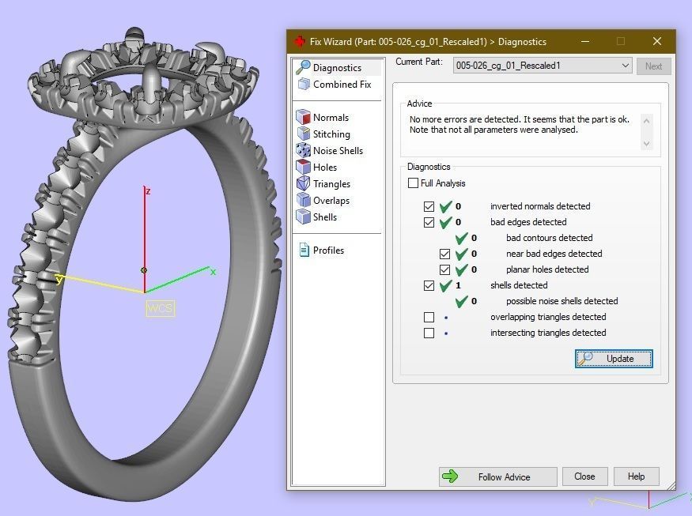692x516 pixels.
Task: Open the Noise Shells page
Action: tap(338, 150)
